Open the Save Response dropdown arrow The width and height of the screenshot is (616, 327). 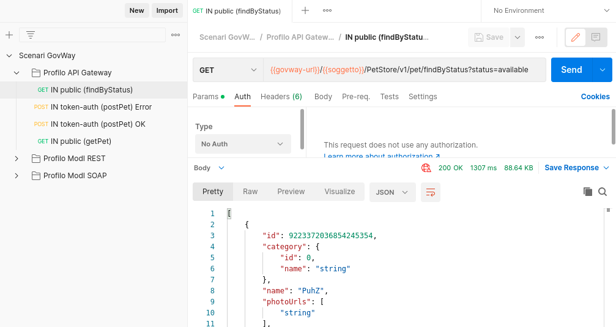606,168
